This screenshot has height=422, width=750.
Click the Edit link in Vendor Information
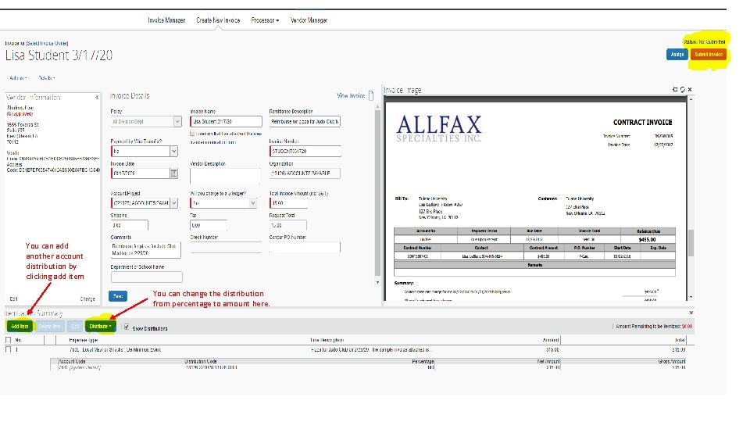click(x=13, y=299)
